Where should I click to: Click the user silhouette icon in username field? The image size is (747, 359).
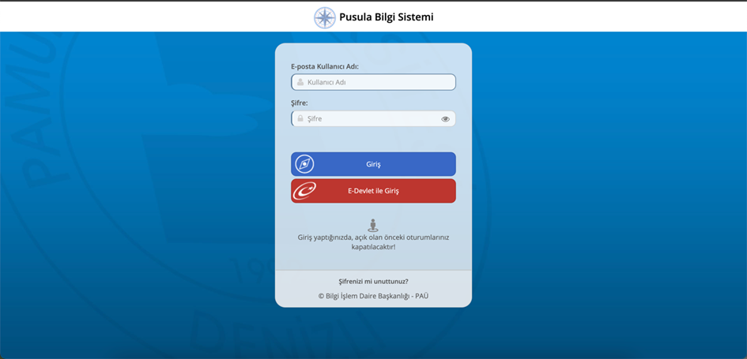click(300, 82)
